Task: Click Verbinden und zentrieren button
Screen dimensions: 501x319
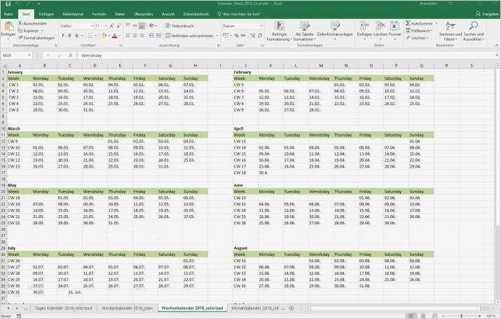Action: (x=189, y=36)
